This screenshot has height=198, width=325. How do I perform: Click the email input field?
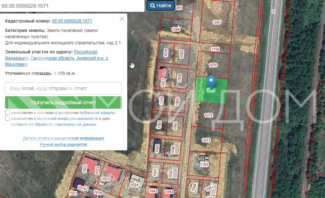point(63,88)
